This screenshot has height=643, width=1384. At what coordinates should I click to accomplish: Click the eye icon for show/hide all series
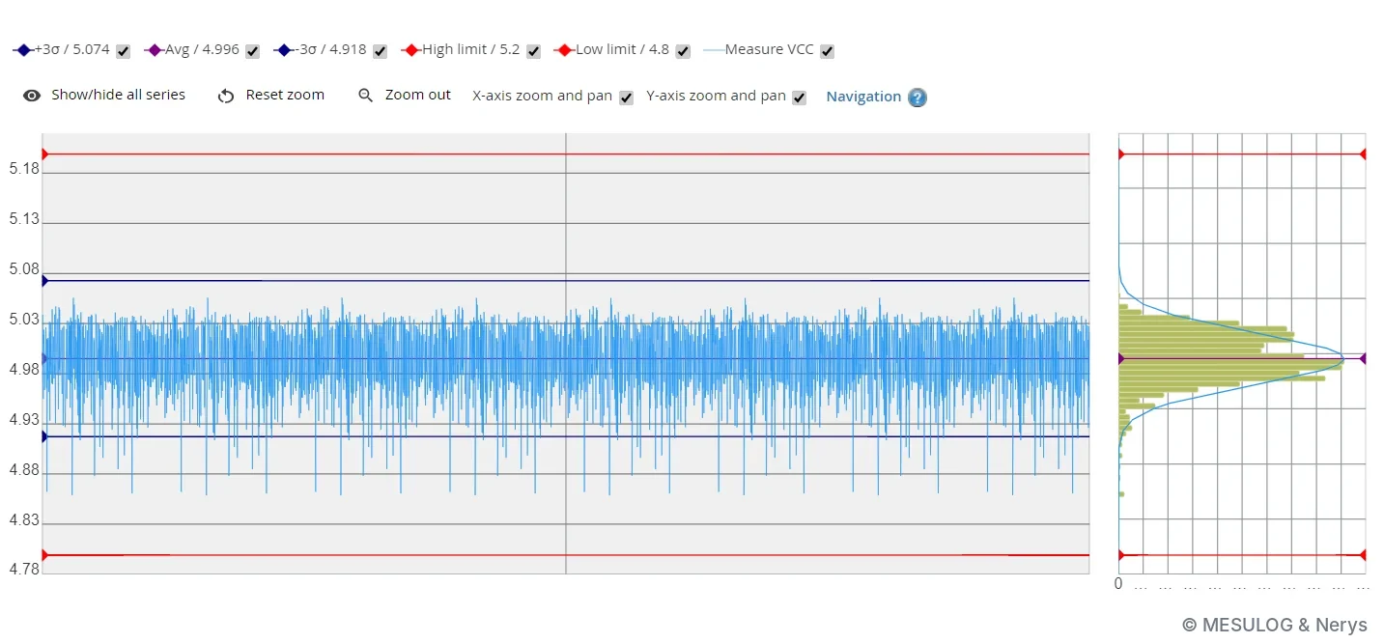[32, 96]
